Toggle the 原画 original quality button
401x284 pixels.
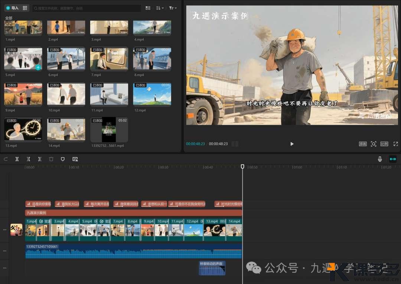coord(363,144)
